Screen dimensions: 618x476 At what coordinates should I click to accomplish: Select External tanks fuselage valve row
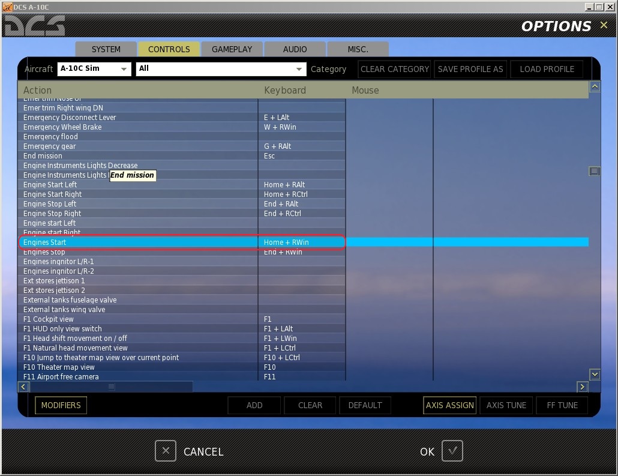coord(182,300)
